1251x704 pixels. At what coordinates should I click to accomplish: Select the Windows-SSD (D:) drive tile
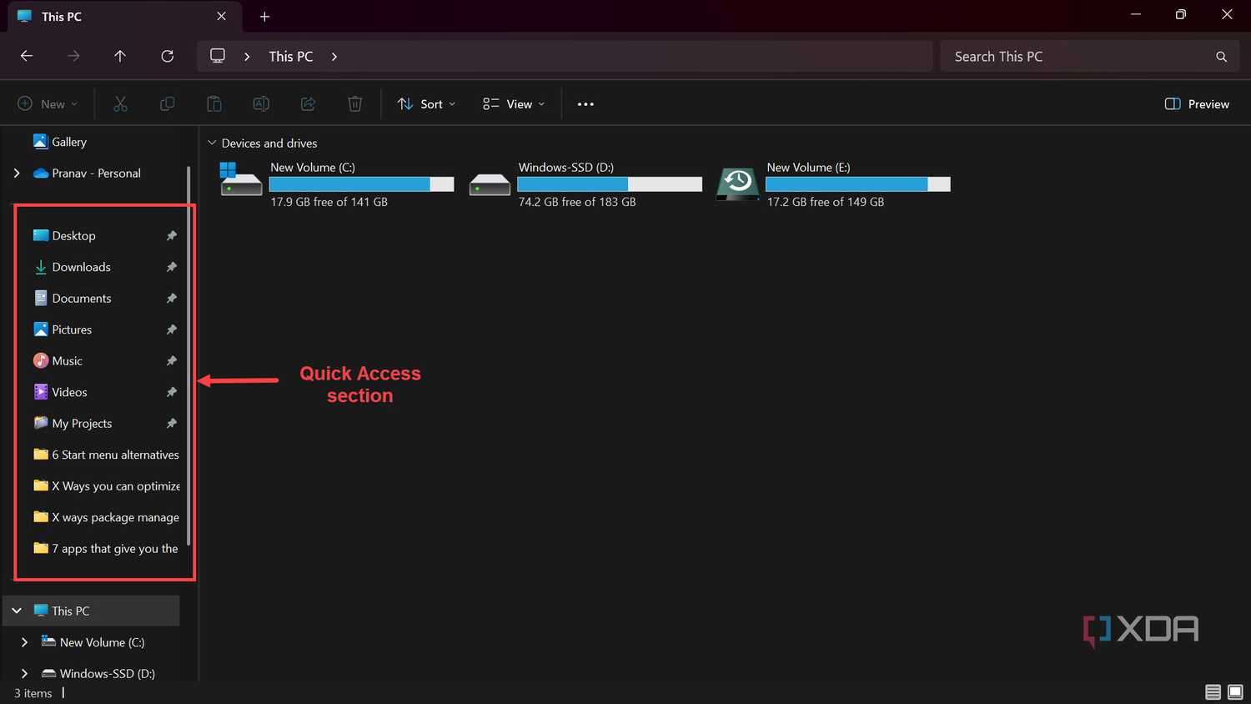click(584, 184)
